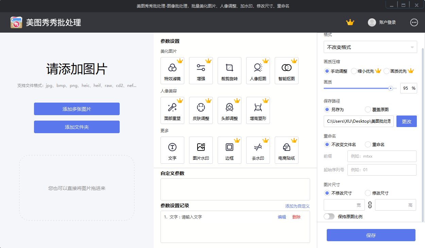
Task: Click the 画质 quality slider handle
Action: tap(390, 88)
